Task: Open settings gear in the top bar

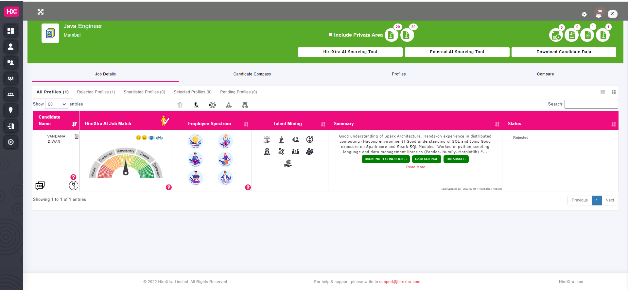Action: pos(584,14)
